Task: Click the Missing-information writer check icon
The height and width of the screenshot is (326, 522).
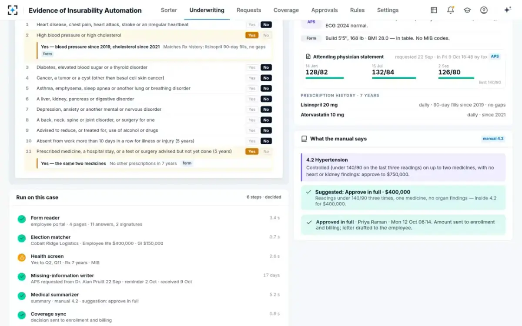Action: pyautogui.click(x=22, y=277)
